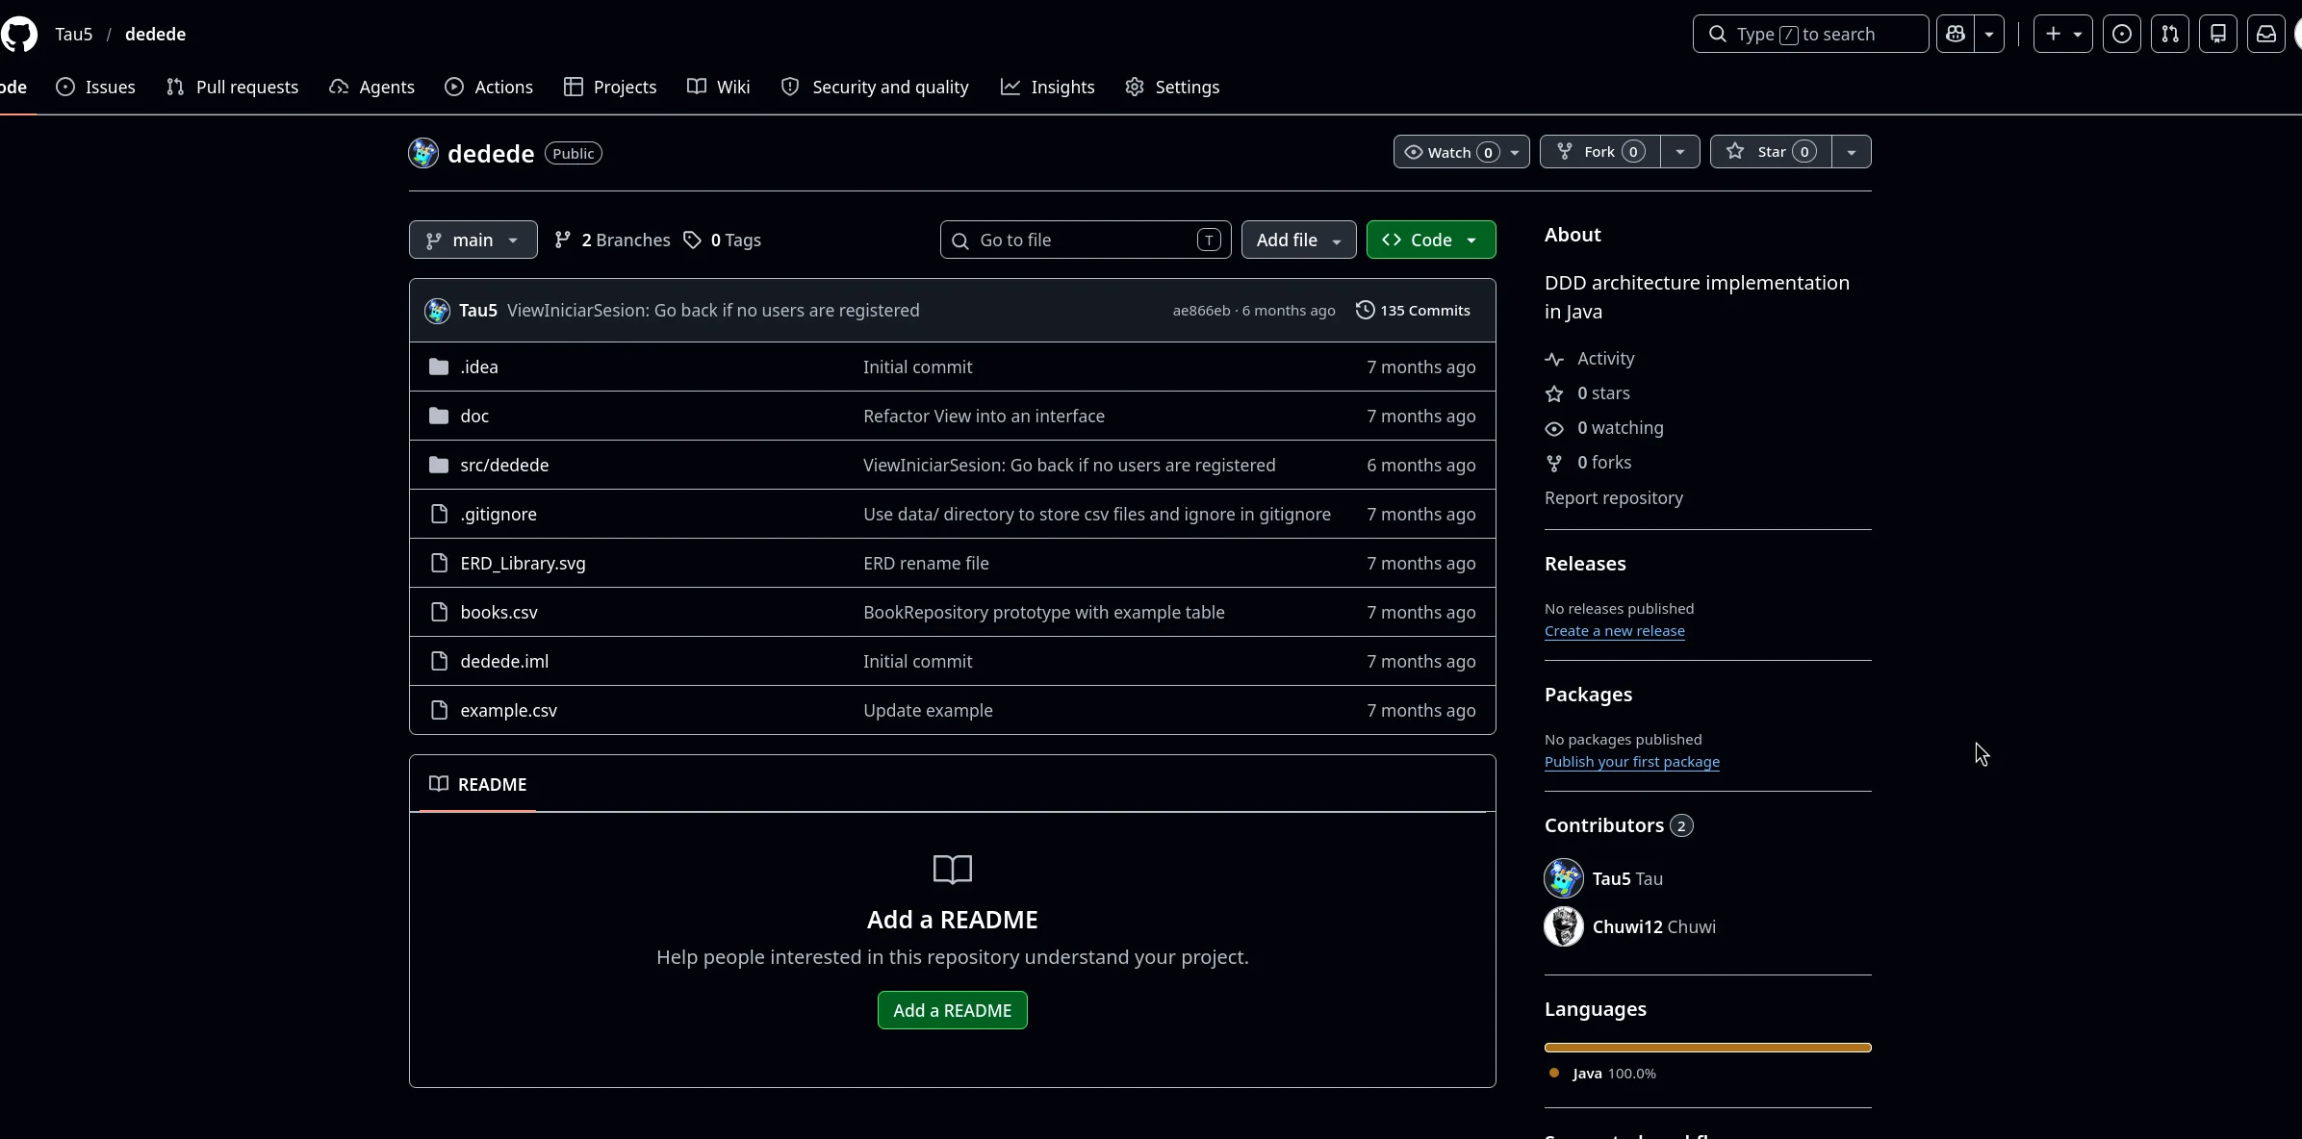
Task: Fork the dedede repository
Action: (1599, 152)
